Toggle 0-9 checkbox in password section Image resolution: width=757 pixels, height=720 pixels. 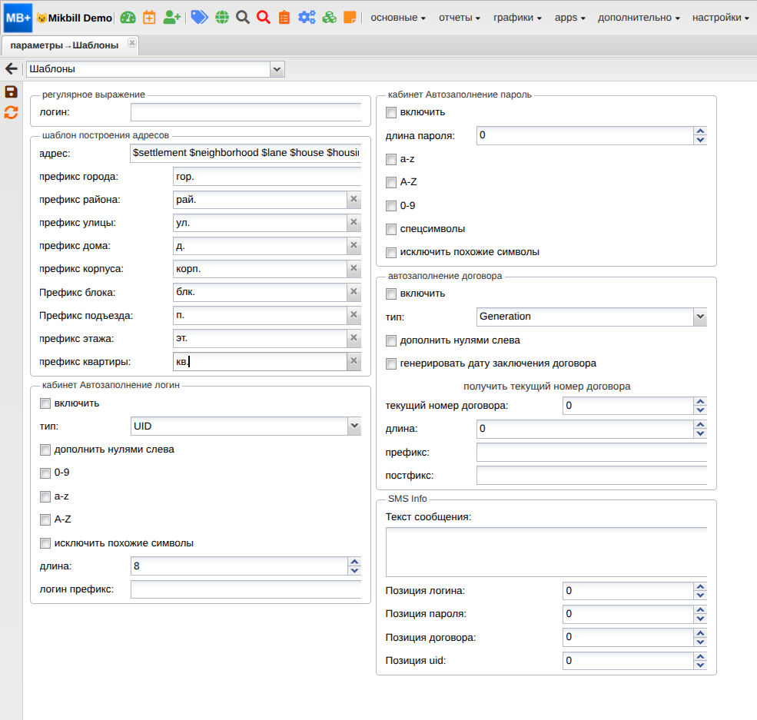coord(391,206)
